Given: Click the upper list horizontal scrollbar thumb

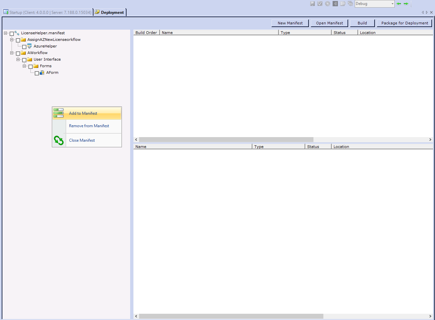Looking at the screenshot, I should (226, 140).
